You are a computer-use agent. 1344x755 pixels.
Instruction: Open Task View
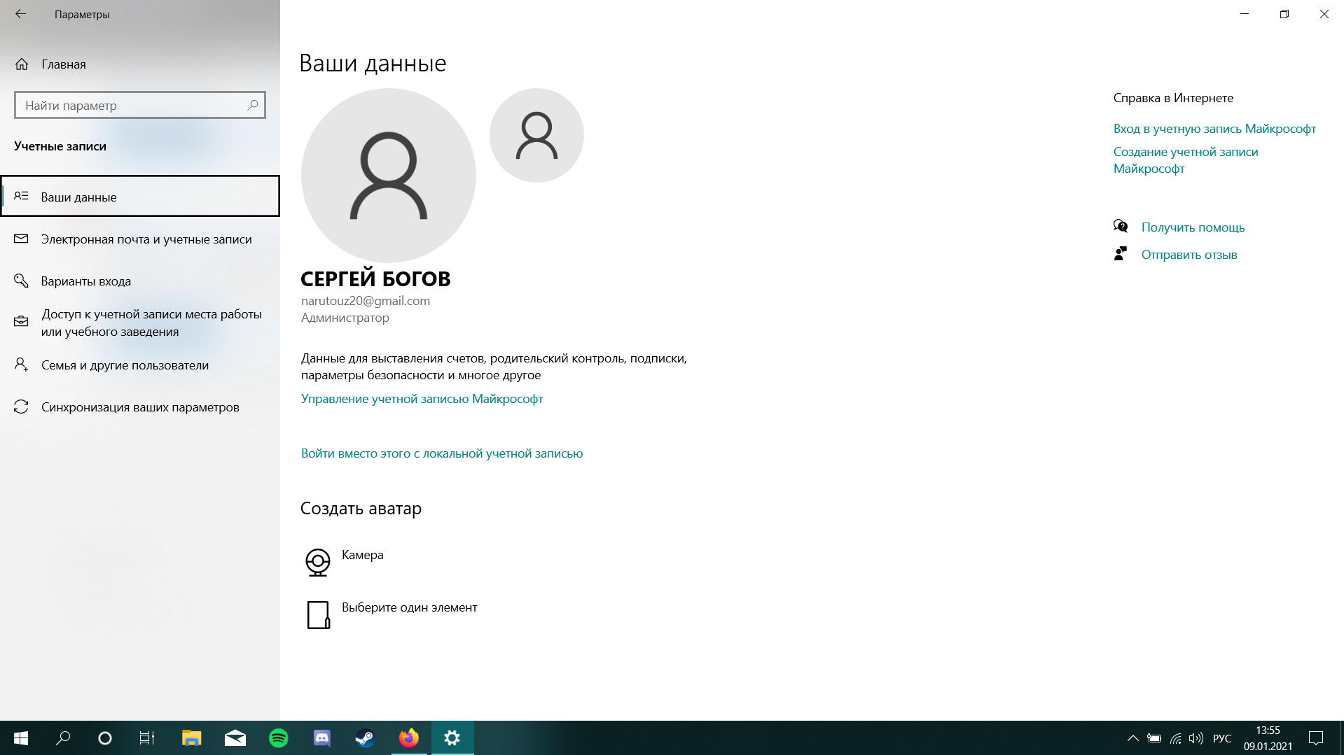coord(147,738)
